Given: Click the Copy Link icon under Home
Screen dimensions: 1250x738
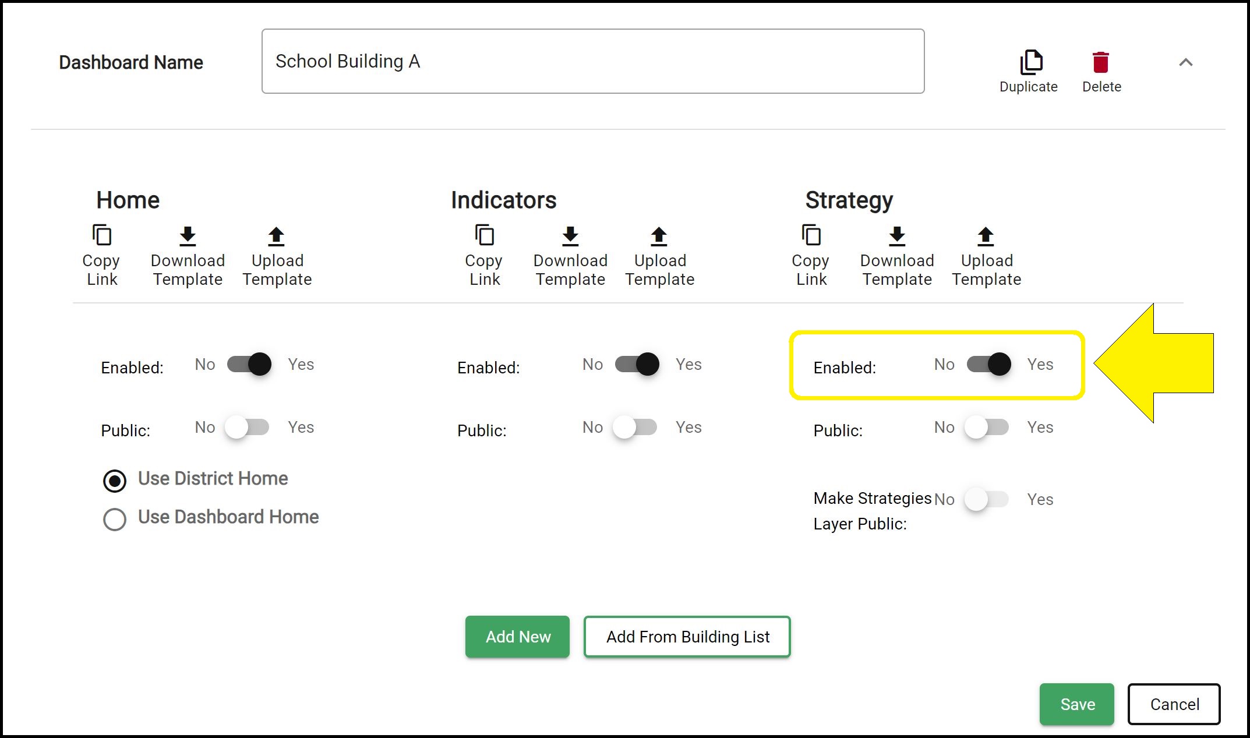Looking at the screenshot, I should pyautogui.click(x=101, y=235).
